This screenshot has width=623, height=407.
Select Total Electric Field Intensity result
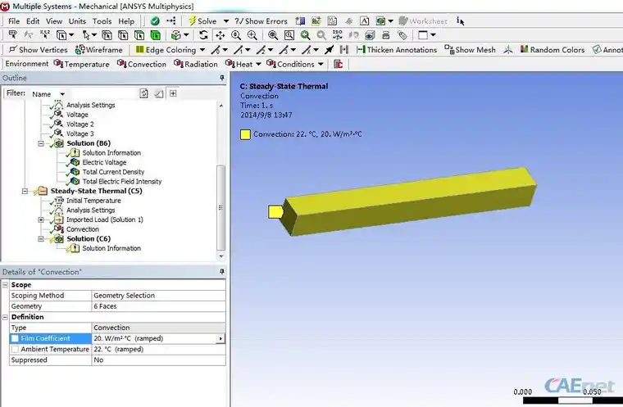122,182
